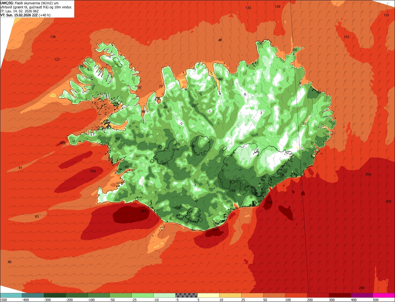Viewport: 395px width, 302px height.
Task: Click the '-154' value over the southern glacier
Action: [x=232, y=191]
